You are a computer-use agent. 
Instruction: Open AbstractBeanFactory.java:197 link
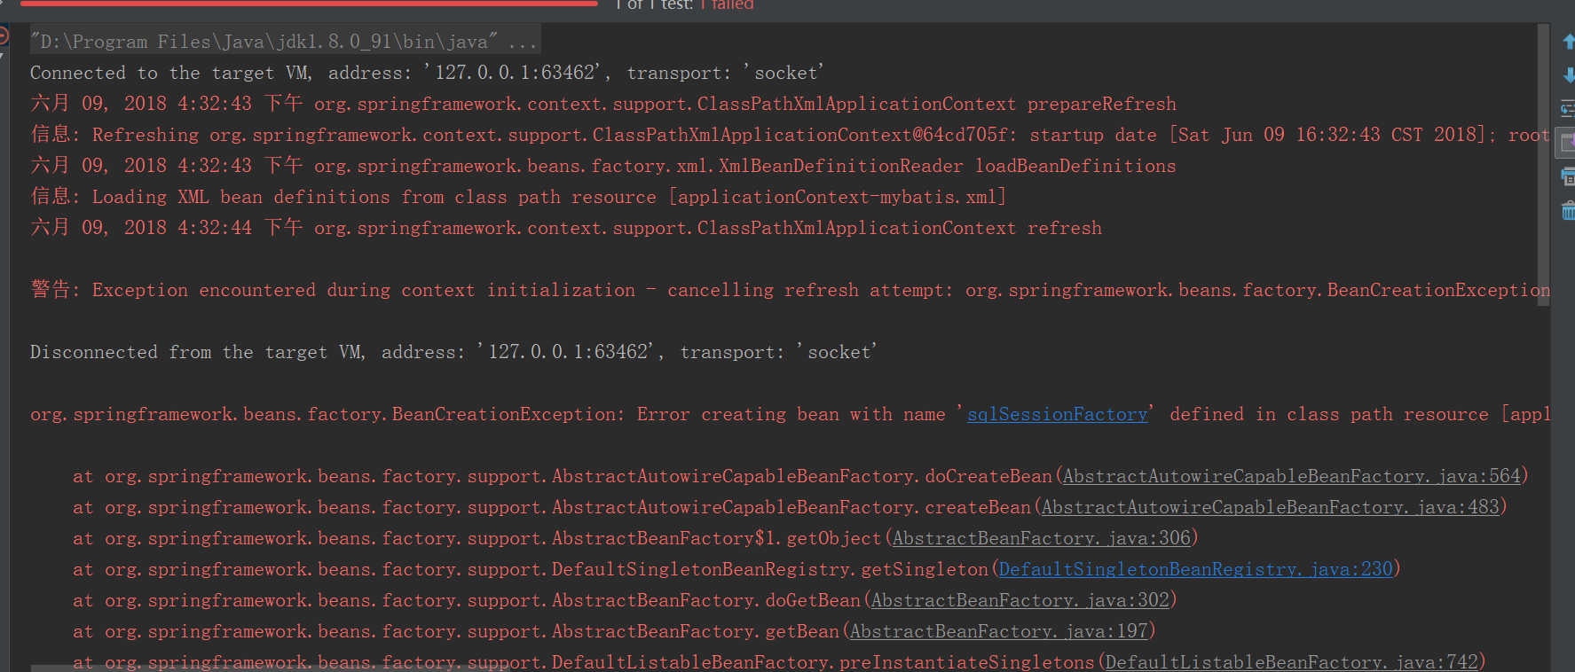(998, 631)
